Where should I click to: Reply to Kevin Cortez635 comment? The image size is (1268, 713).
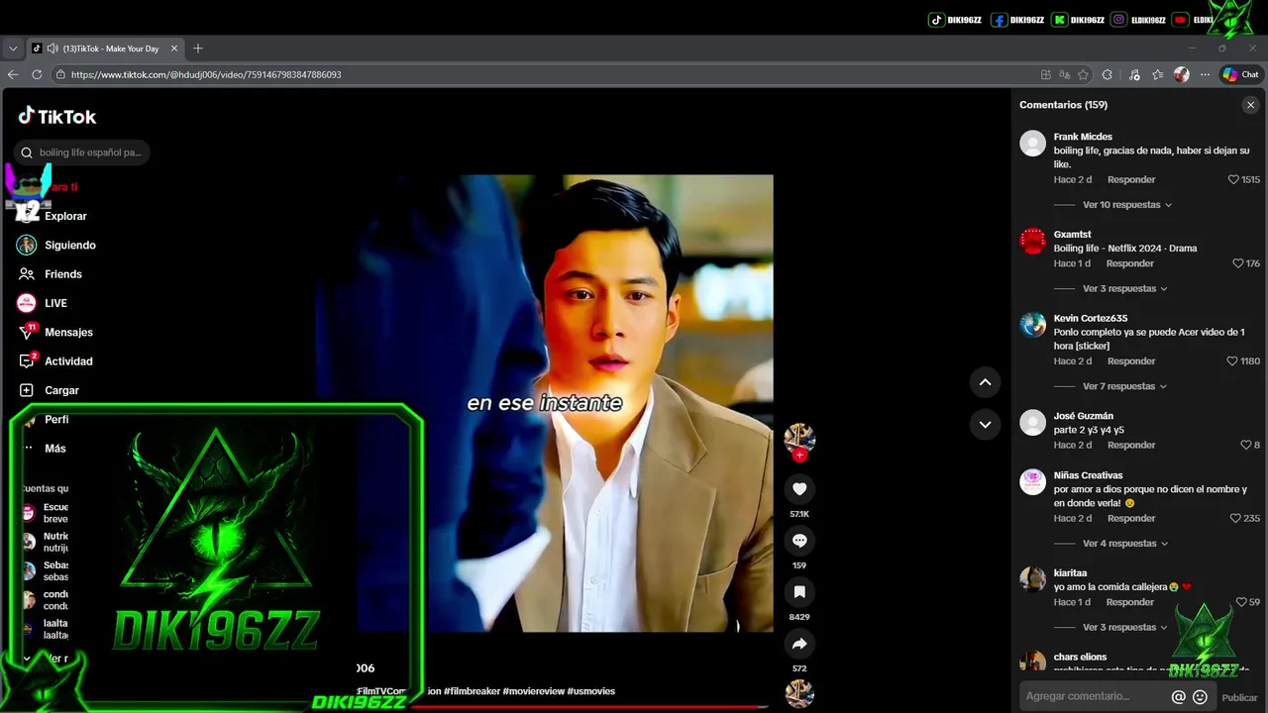click(x=1131, y=361)
